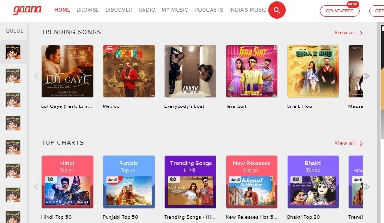Screen dimensions: 384x223
Task: View all Trending Songs
Action: (348, 33)
